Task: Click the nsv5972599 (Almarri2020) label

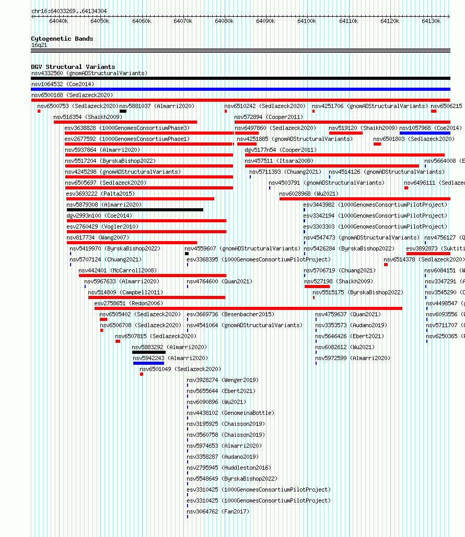Action: tap(353, 358)
